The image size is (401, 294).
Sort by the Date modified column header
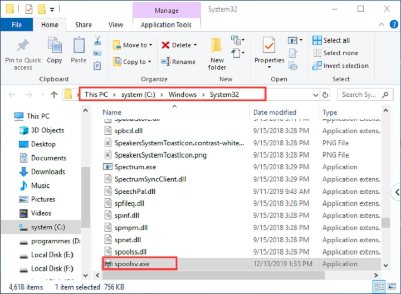pyautogui.click(x=275, y=112)
